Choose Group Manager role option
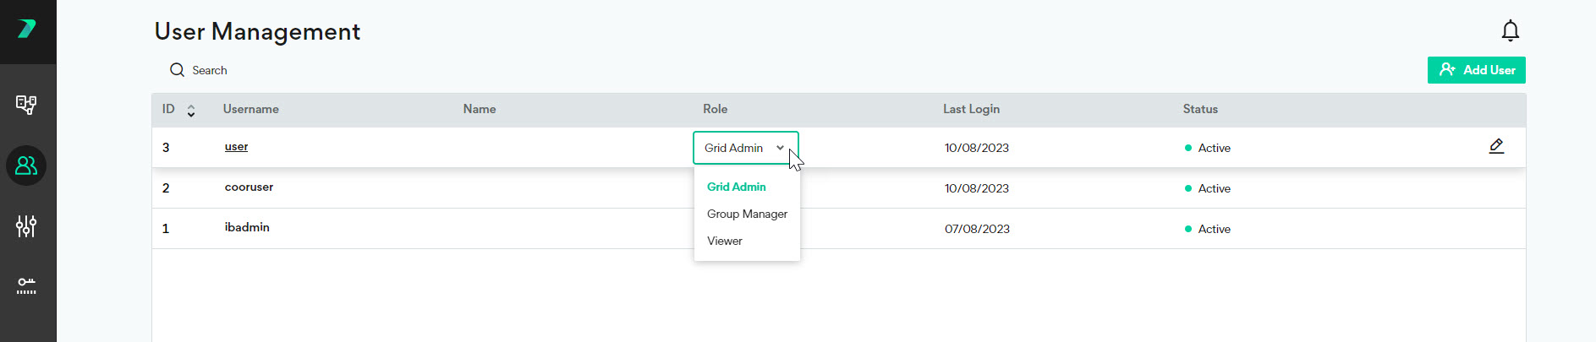 [x=747, y=214]
